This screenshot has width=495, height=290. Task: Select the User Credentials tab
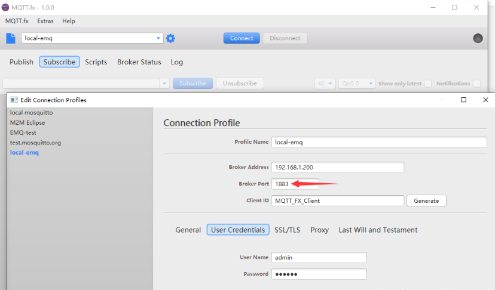tap(238, 230)
